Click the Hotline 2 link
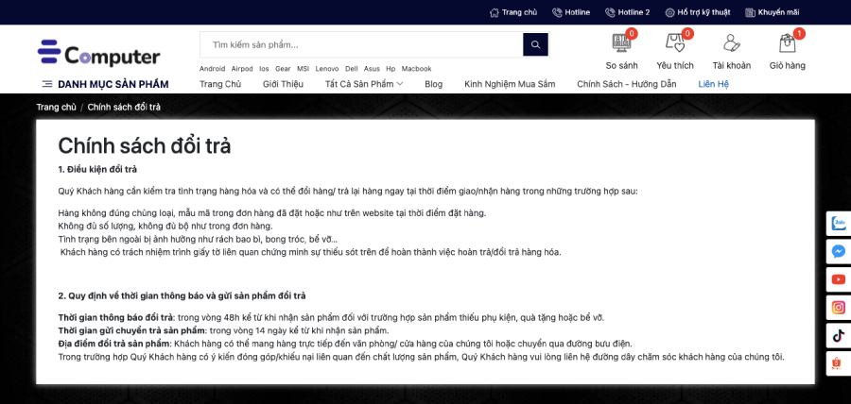 click(627, 12)
